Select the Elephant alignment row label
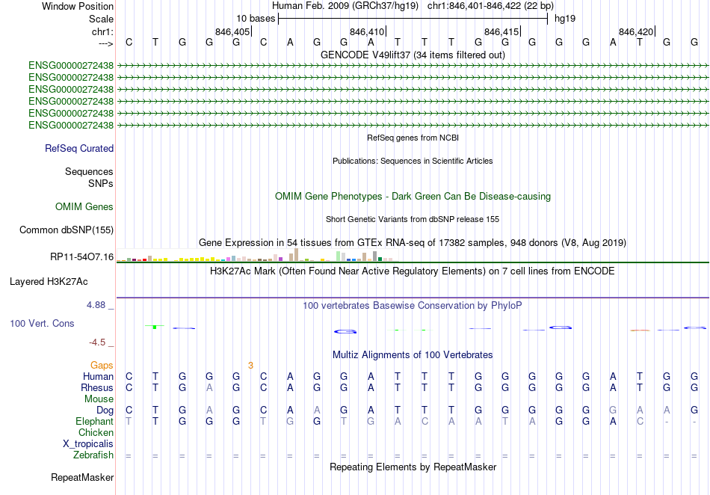Screen dimensions: 710x495 click(94, 421)
